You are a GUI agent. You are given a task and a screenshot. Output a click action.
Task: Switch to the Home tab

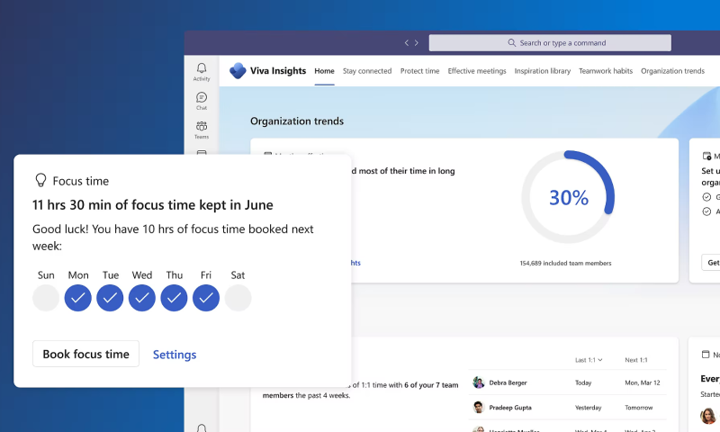324,71
